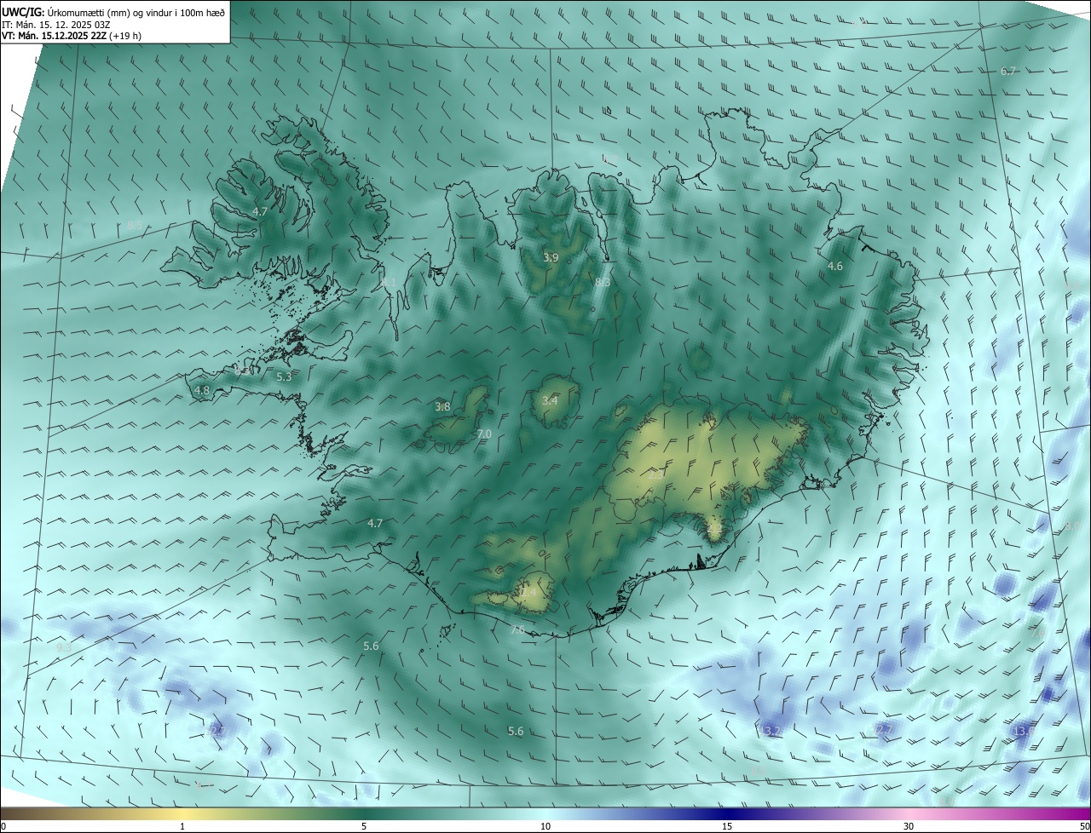Click the IT: Mán. 15. 12. 2025 03Z line
The width and height of the screenshot is (1091, 833).
click(x=55, y=25)
